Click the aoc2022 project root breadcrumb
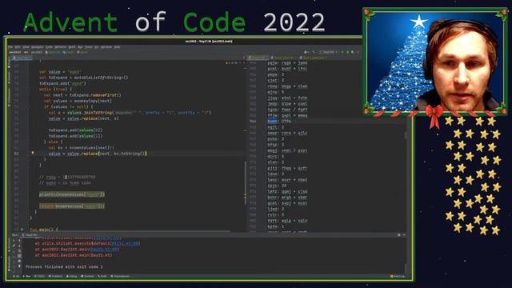 [x=14, y=52]
